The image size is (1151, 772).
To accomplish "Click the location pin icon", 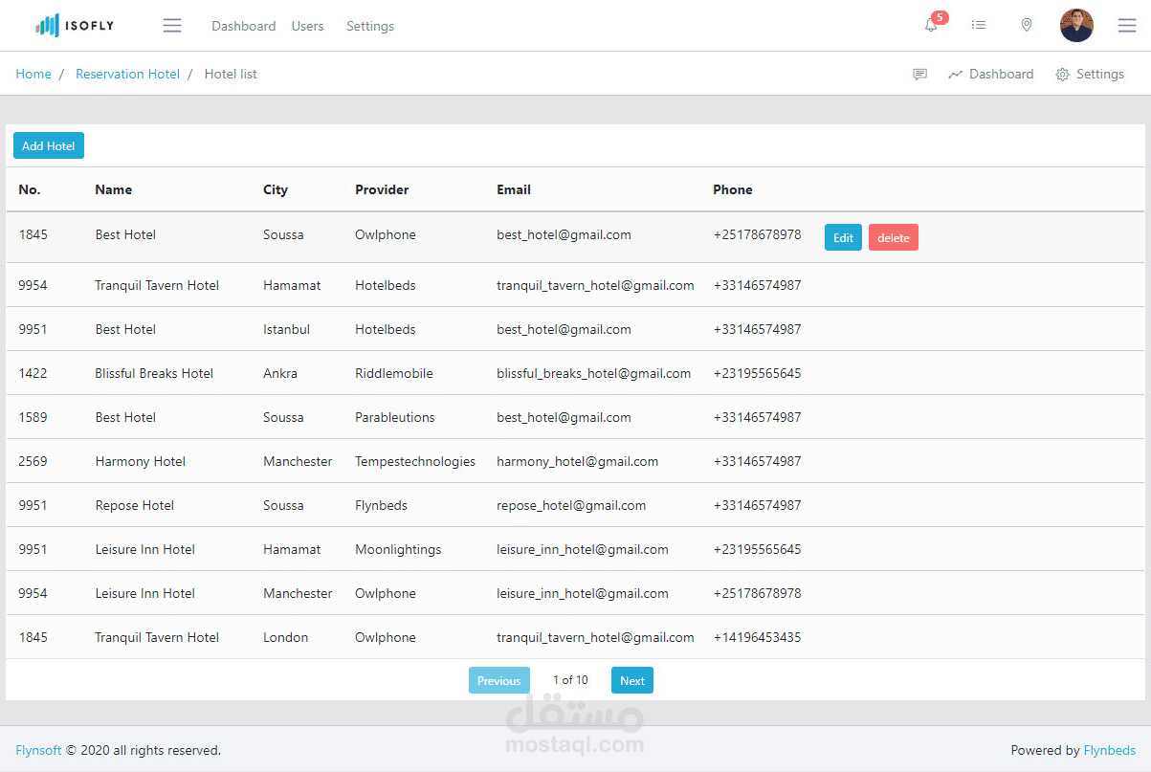I will 1027,25.
